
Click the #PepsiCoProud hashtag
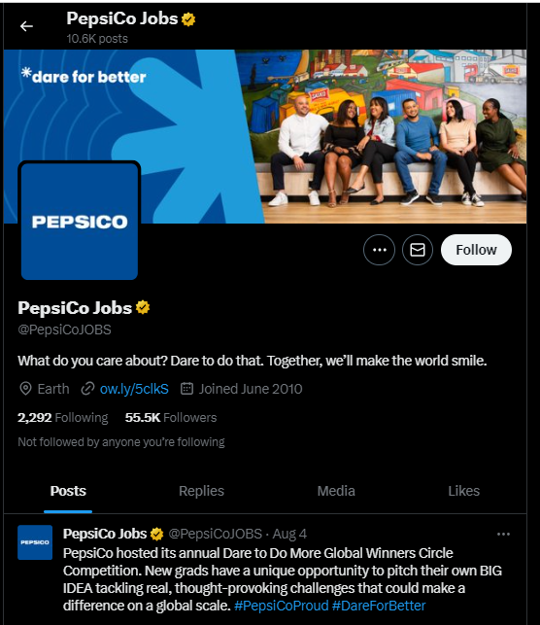coord(282,606)
